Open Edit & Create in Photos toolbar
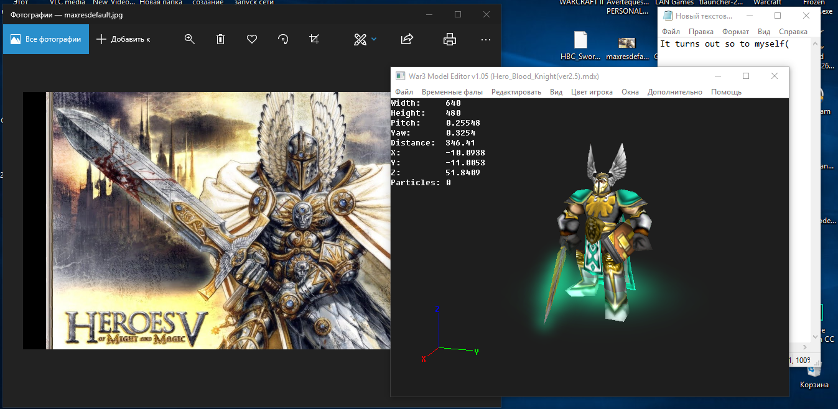Viewport: 838px width, 409px height. tap(360, 39)
